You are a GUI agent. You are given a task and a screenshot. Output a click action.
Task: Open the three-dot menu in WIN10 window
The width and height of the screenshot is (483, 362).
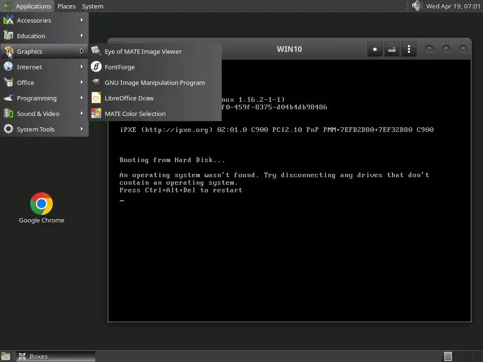coord(409,49)
